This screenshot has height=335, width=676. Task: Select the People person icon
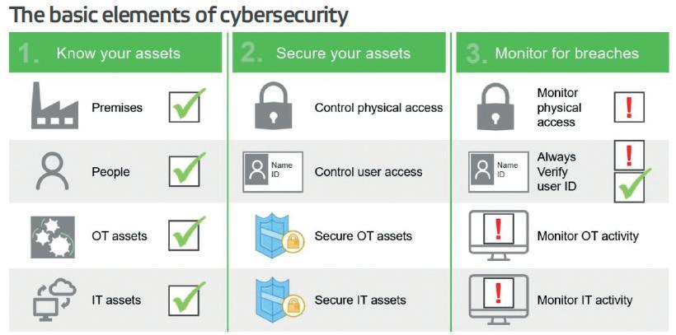[54, 171]
